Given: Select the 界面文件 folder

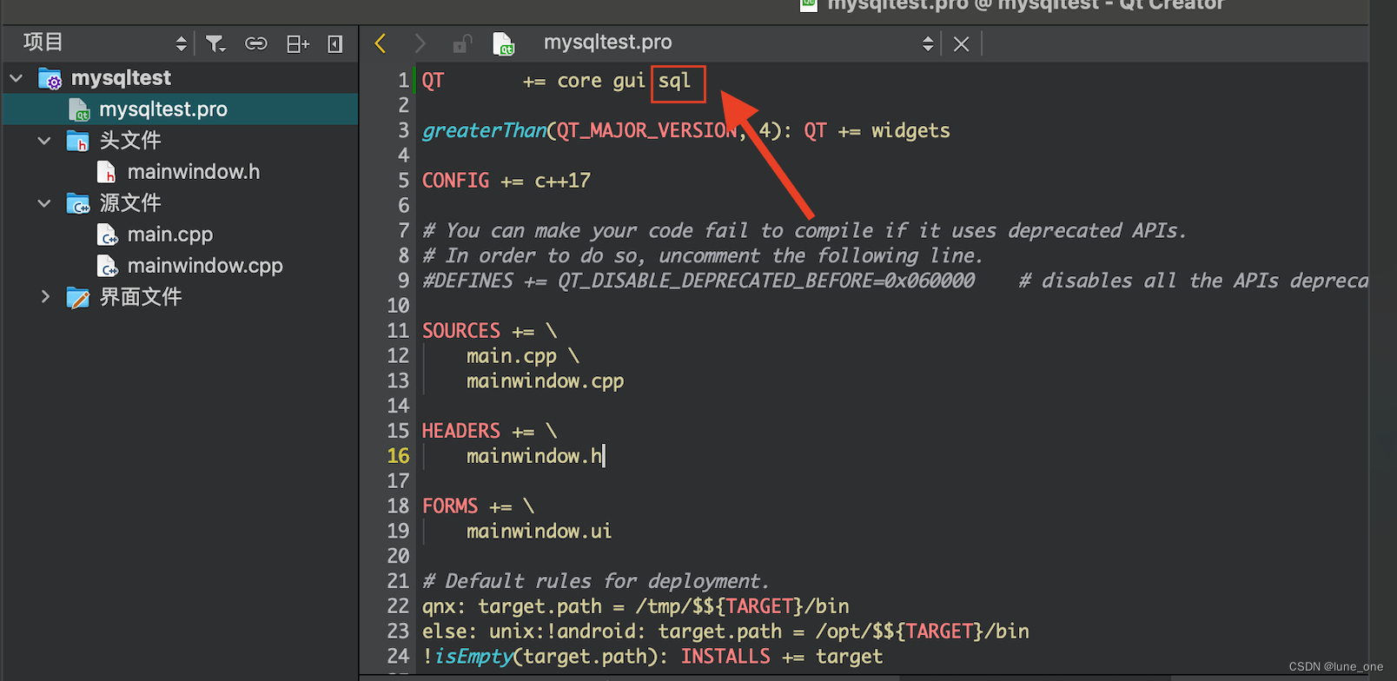Looking at the screenshot, I should tap(141, 297).
